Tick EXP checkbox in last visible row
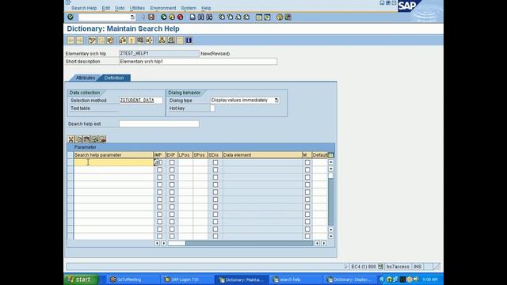This screenshot has width=507, height=285. coord(172,236)
